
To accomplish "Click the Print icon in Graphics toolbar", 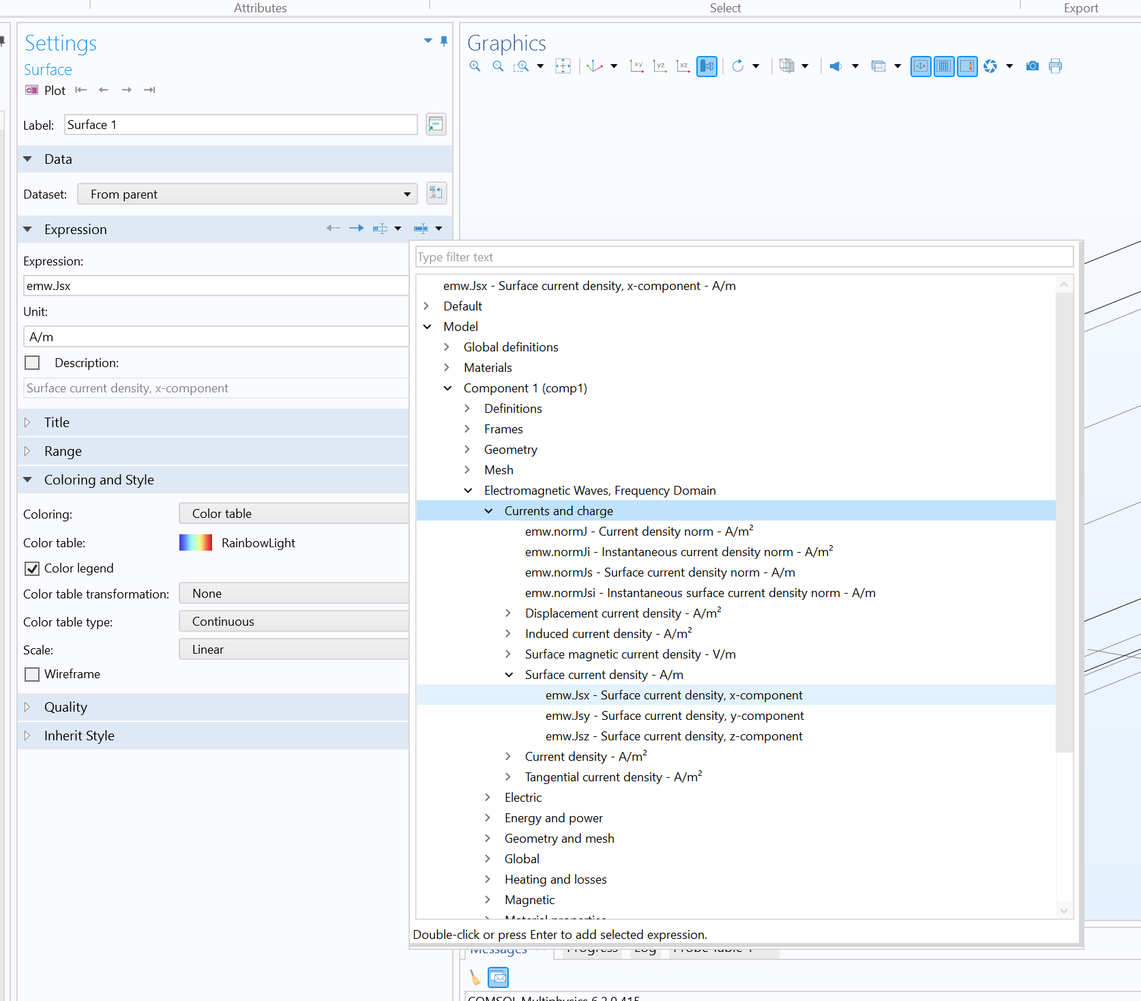I will (1055, 66).
